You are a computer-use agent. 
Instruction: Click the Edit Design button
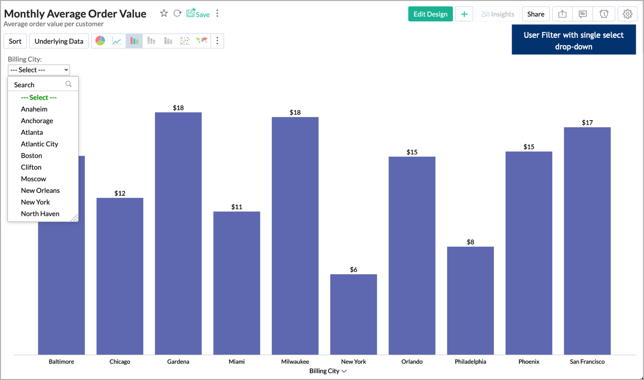[x=430, y=14]
